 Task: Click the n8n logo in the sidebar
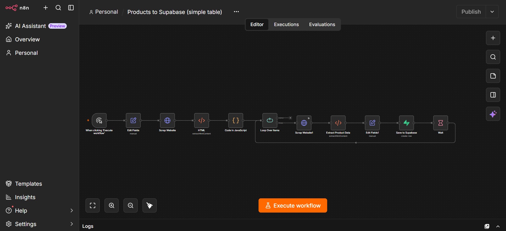tap(17, 8)
